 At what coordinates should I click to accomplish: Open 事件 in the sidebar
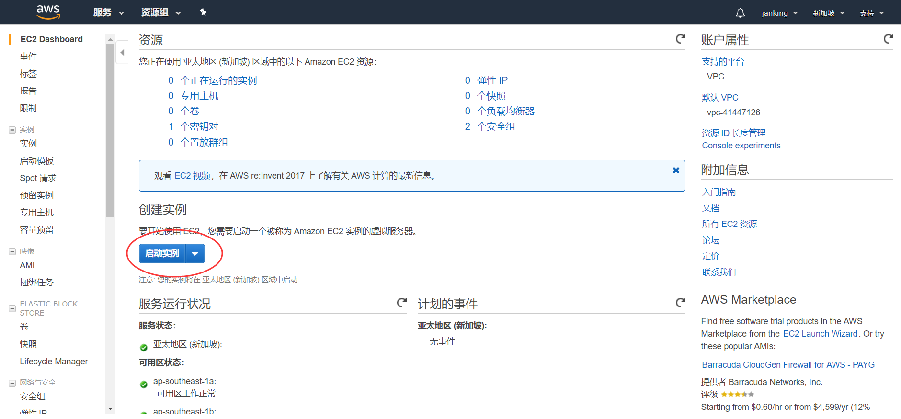(28, 57)
